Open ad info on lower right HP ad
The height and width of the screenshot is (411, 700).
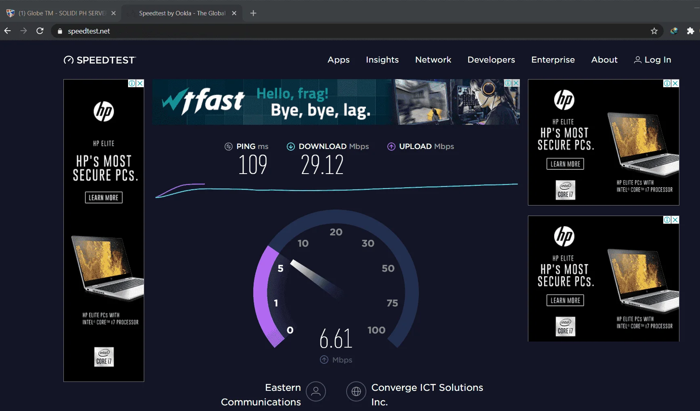coord(667,220)
